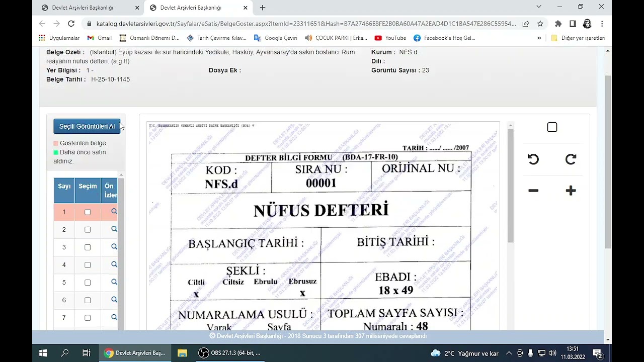The height and width of the screenshot is (362, 644).
Task: Close the first browser tab
Action: (x=137, y=8)
